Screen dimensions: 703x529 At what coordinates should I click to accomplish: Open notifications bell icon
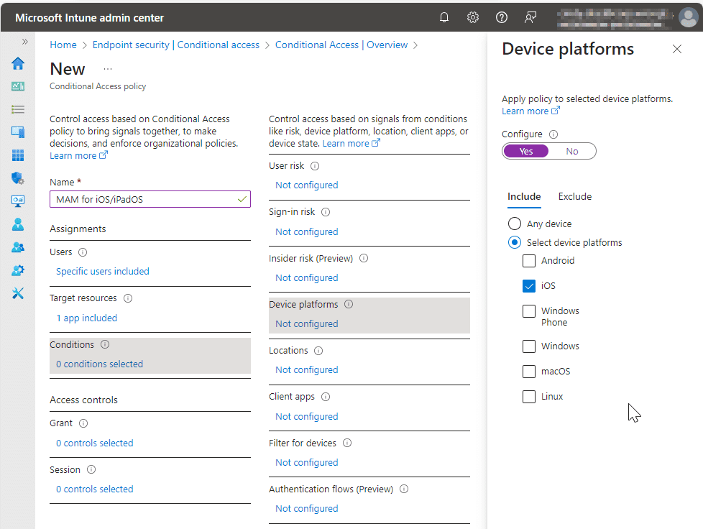coord(444,17)
